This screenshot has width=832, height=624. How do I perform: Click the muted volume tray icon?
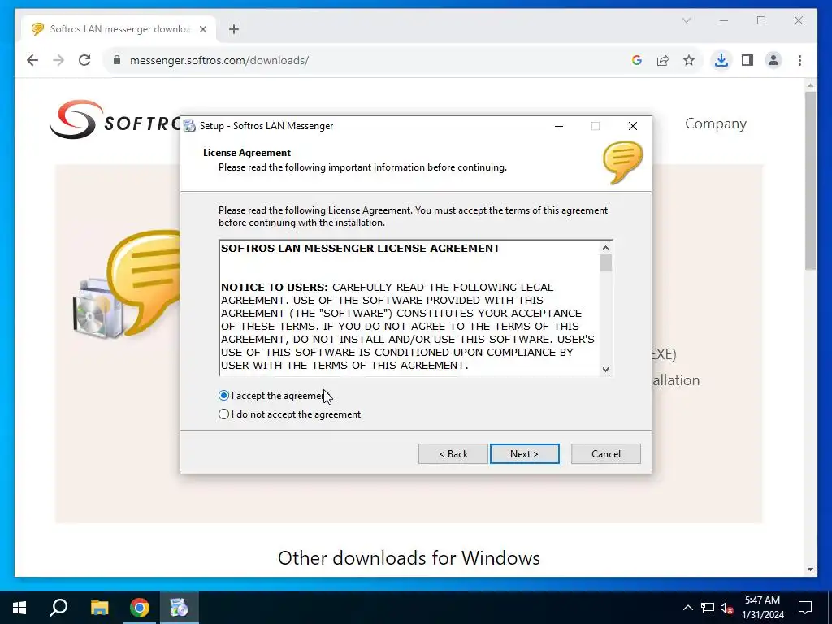[727, 608]
